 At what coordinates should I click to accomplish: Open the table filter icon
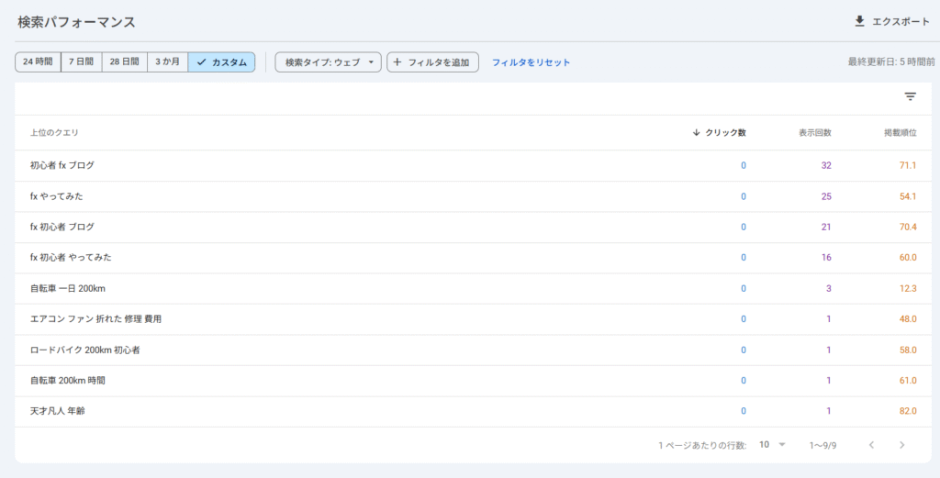point(910,97)
